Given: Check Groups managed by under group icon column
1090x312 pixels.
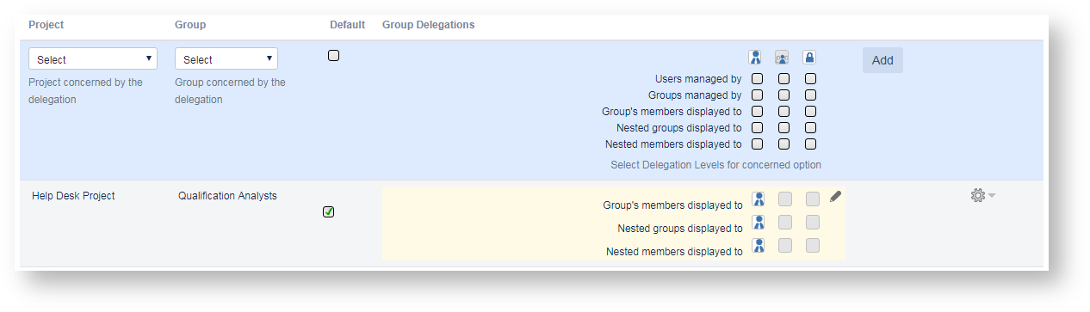Looking at the screenshot, I should click(x=784, y=95).
